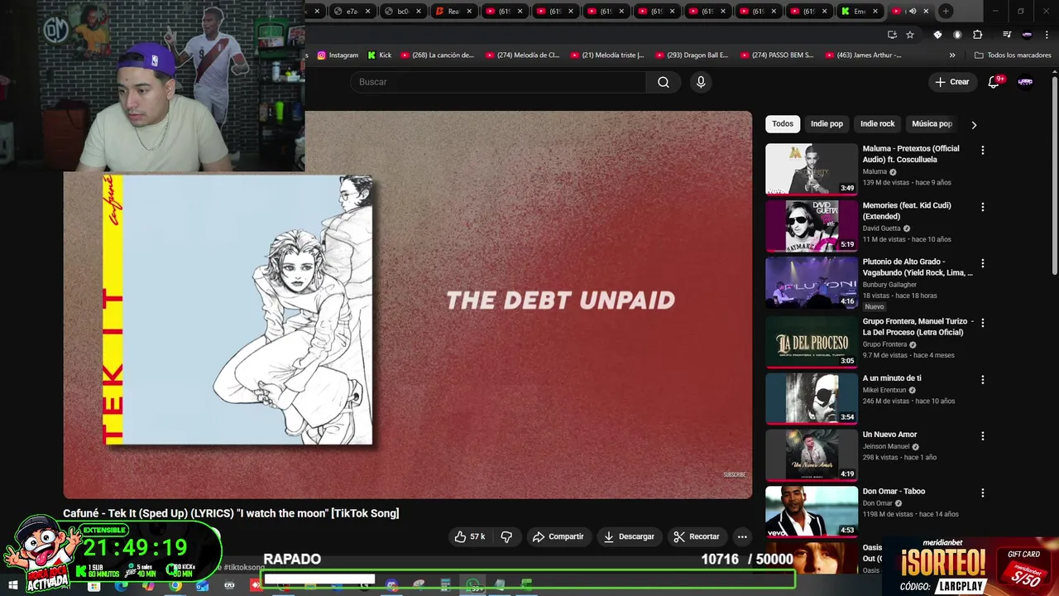Select the 'Indie rock' filter chip
Viewport: 1059px width, 596px height.
[877, 124]
